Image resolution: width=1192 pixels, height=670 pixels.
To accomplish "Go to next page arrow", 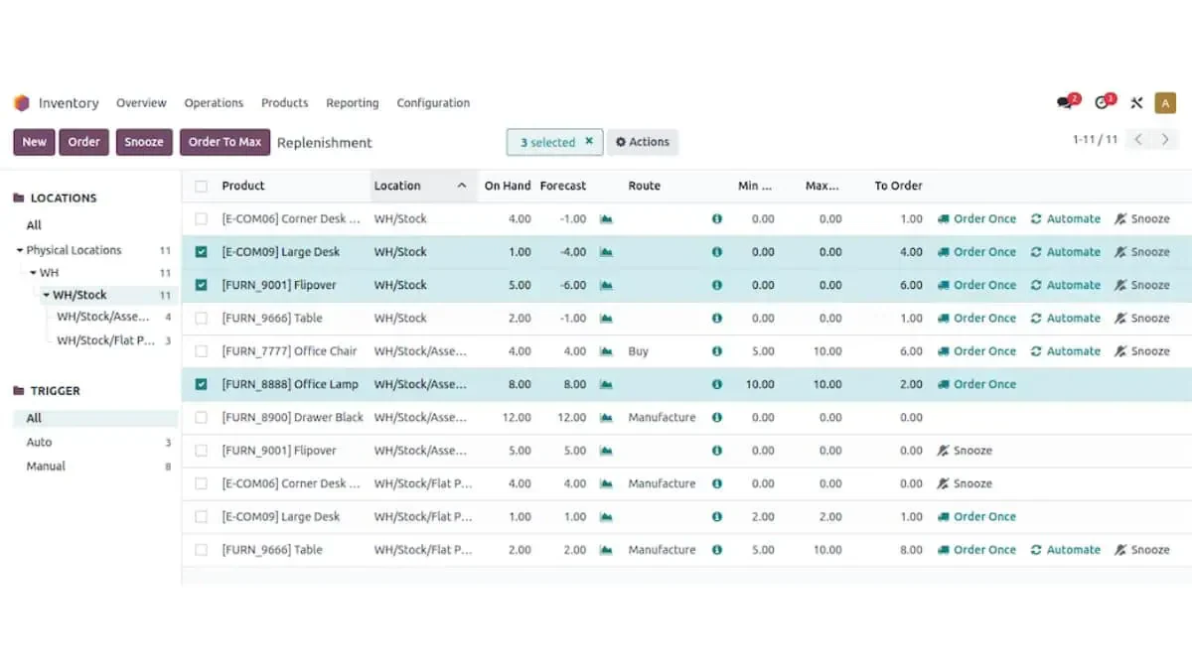I will (x=1165, y=140).
